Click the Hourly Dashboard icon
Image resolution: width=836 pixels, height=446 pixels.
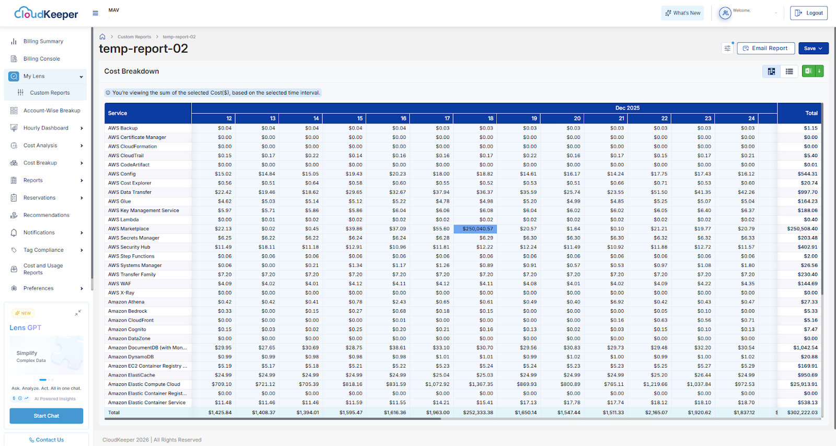pos(14,128)
